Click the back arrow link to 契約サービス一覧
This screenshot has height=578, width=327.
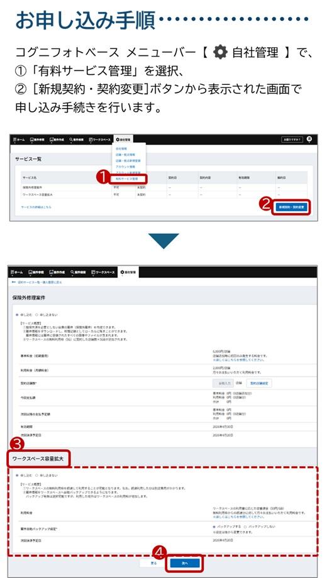37,282
